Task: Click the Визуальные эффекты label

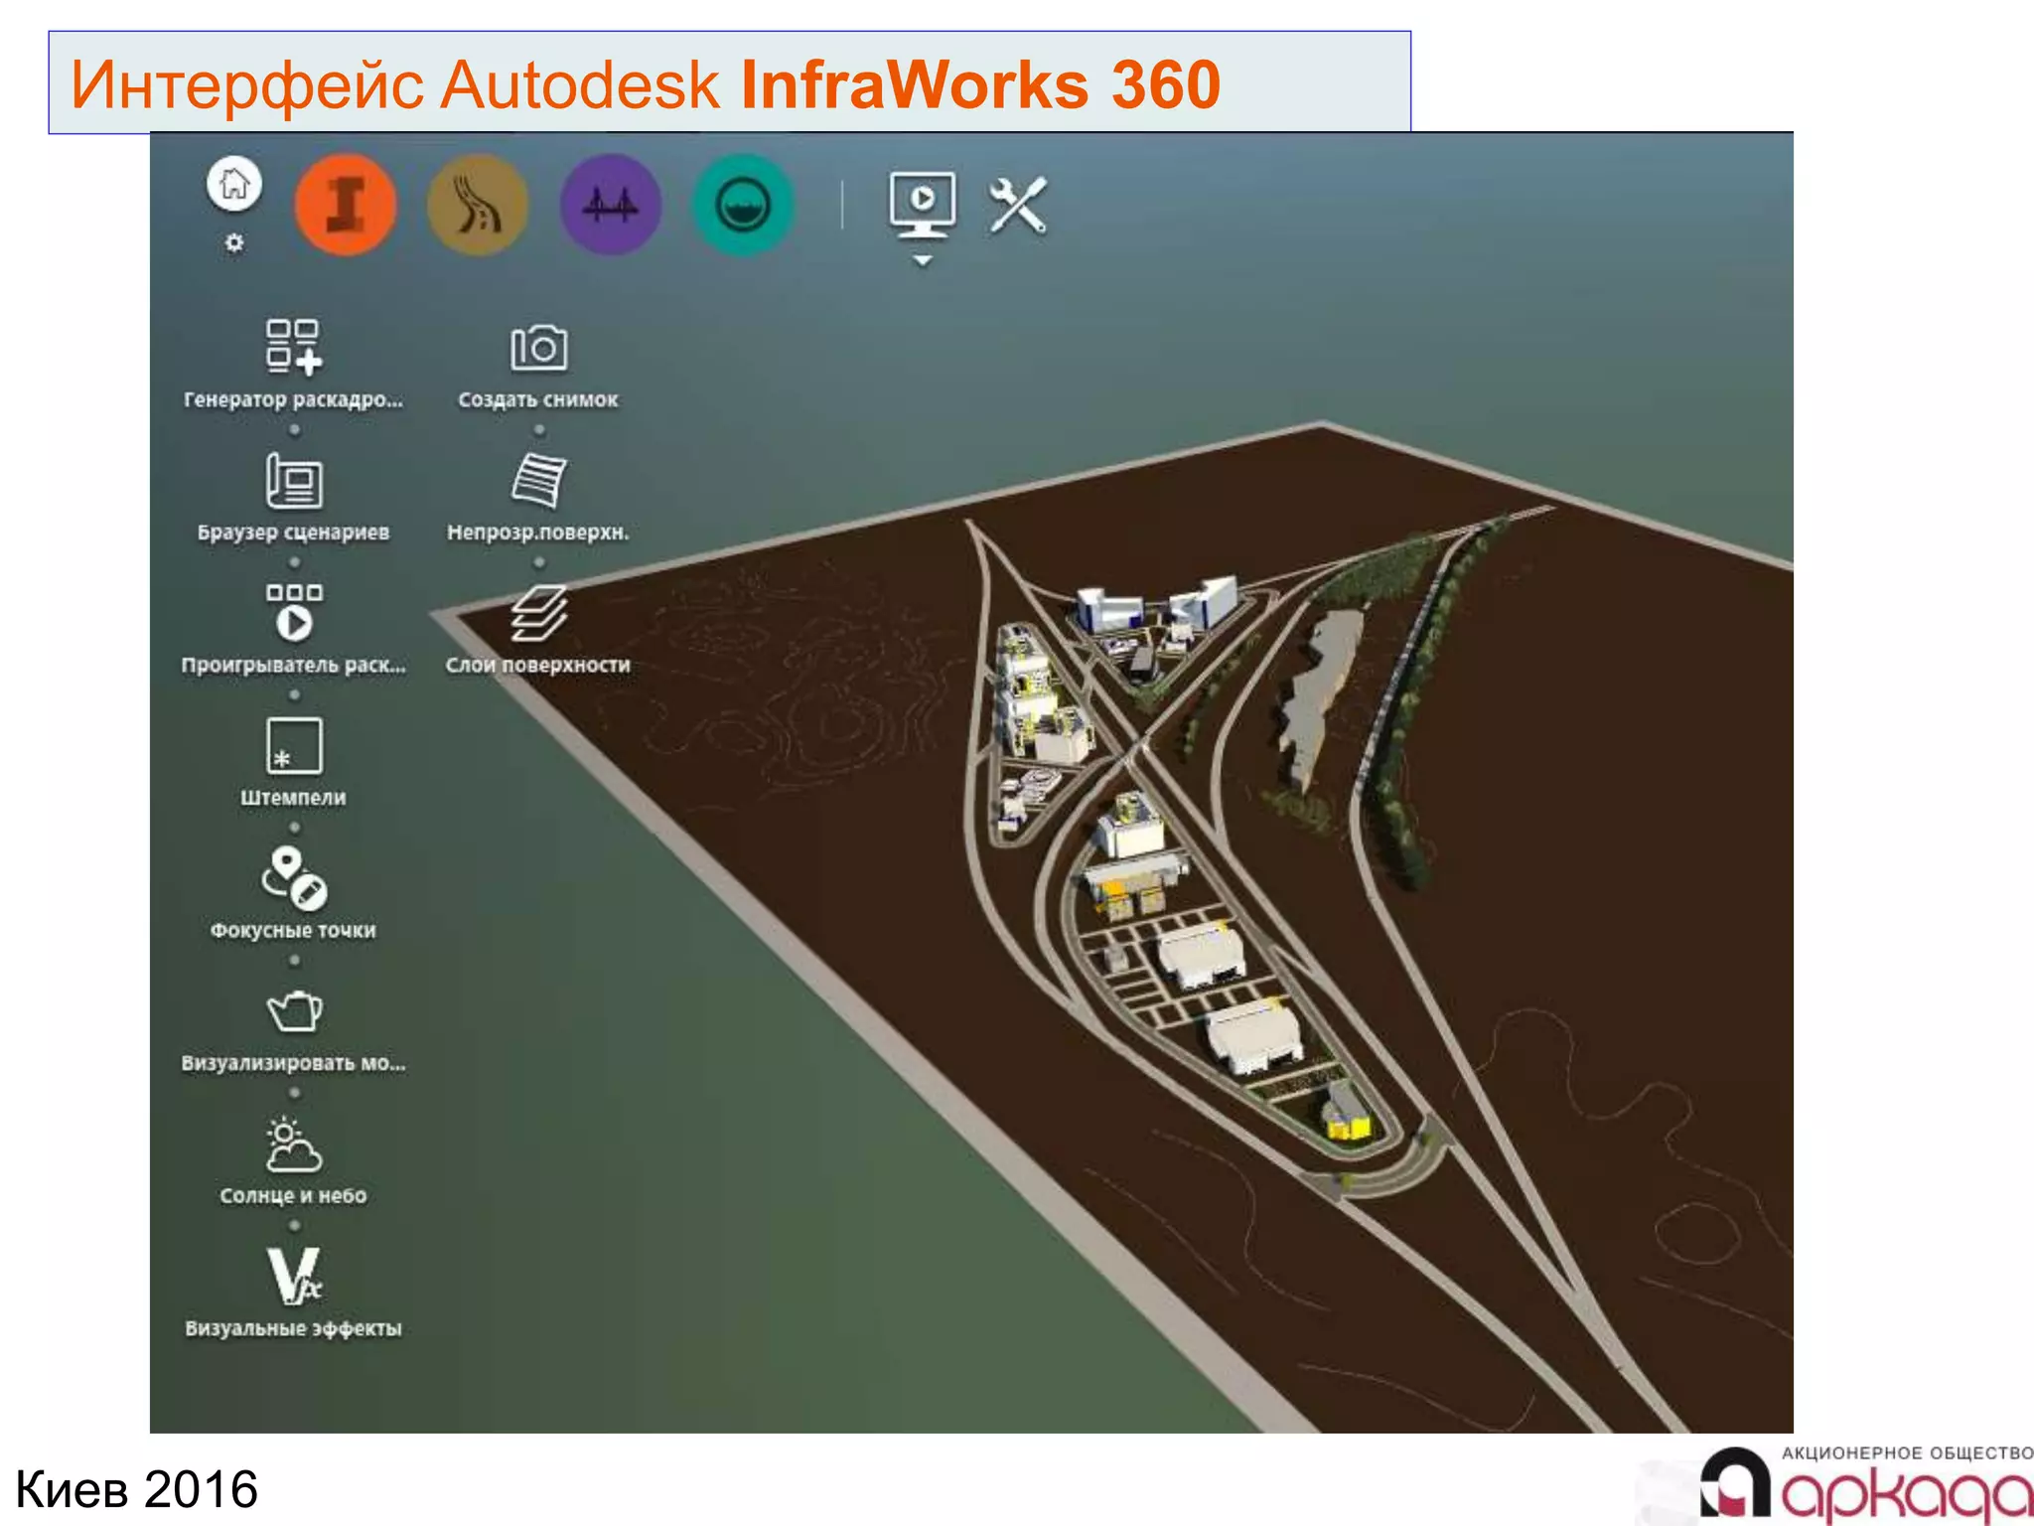Action: tap(294, 1328)
